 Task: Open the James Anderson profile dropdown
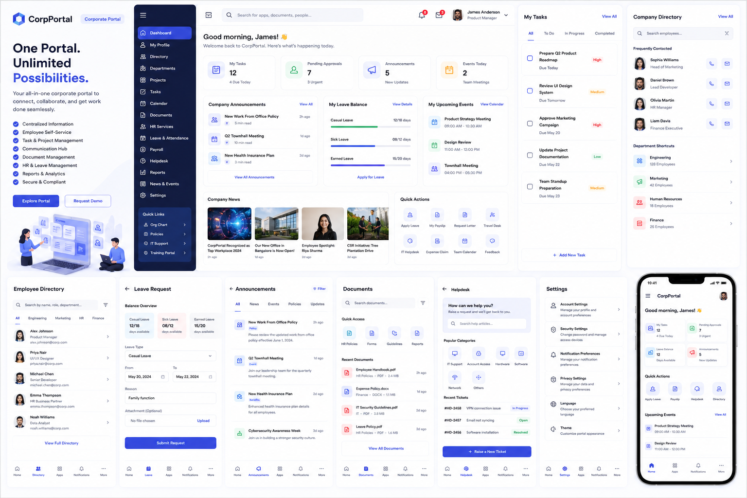[506, 15]
